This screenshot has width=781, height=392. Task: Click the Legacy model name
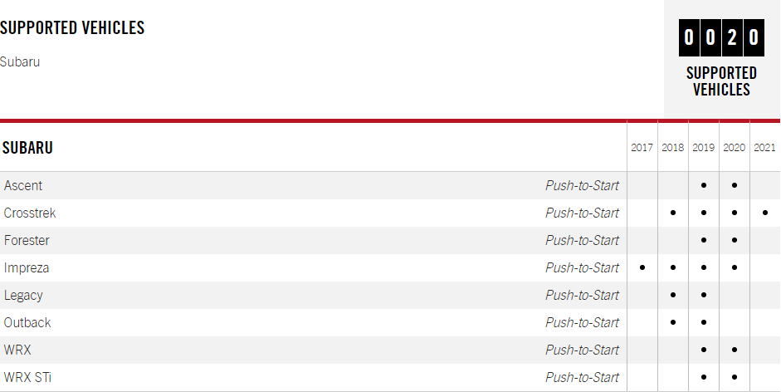click(x=23, y=295)
